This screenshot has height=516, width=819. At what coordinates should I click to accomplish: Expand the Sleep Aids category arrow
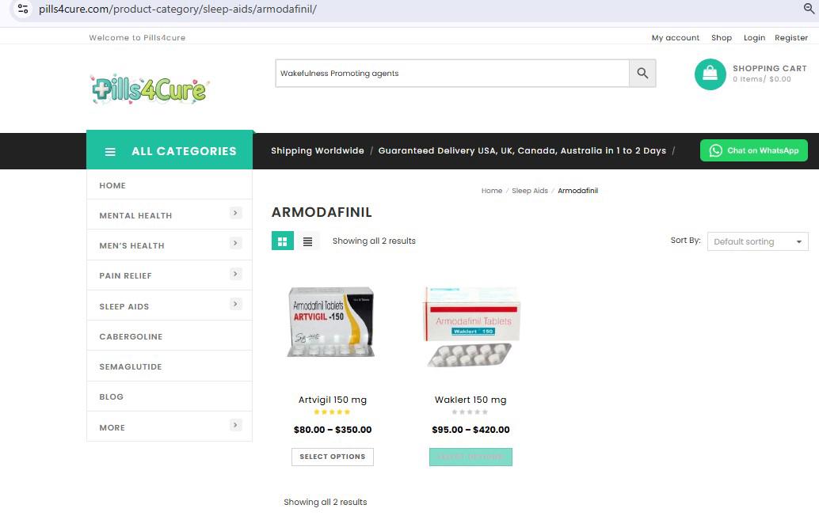235,304
